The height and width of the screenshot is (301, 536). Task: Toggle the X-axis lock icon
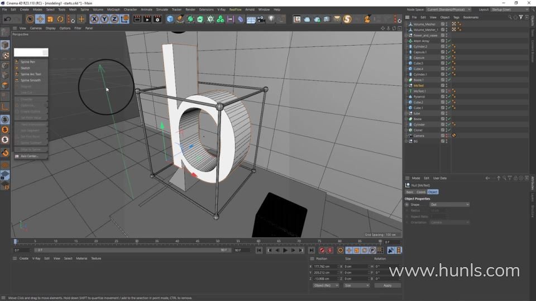point(94,19)
